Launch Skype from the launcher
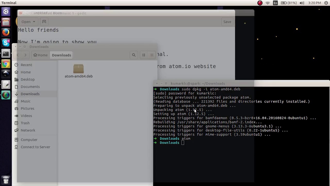Screen dimensions: 330x186 tap(6, 43)
